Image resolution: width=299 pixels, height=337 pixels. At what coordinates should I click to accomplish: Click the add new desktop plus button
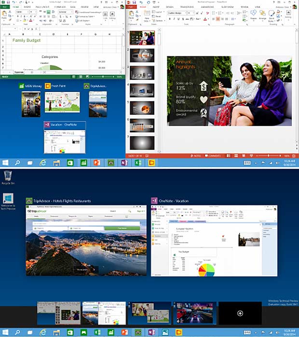pos(240,313)
